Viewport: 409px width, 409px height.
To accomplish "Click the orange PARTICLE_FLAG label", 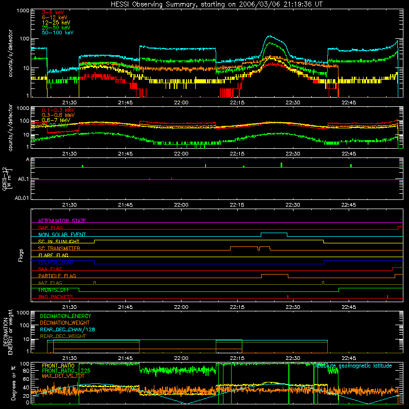I will [57, 276].
